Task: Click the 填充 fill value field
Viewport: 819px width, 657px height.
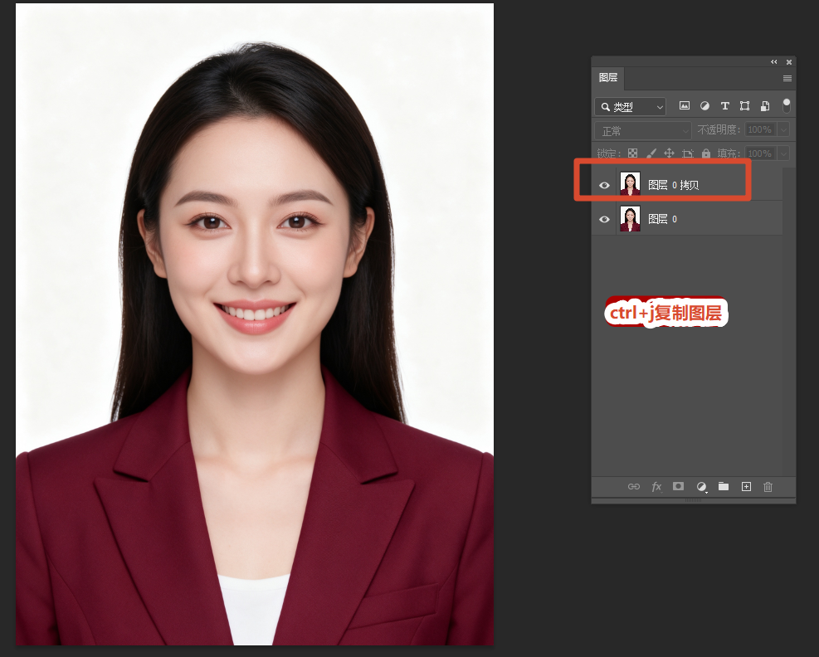Action: pyautogui.click(x=760, y=153)
